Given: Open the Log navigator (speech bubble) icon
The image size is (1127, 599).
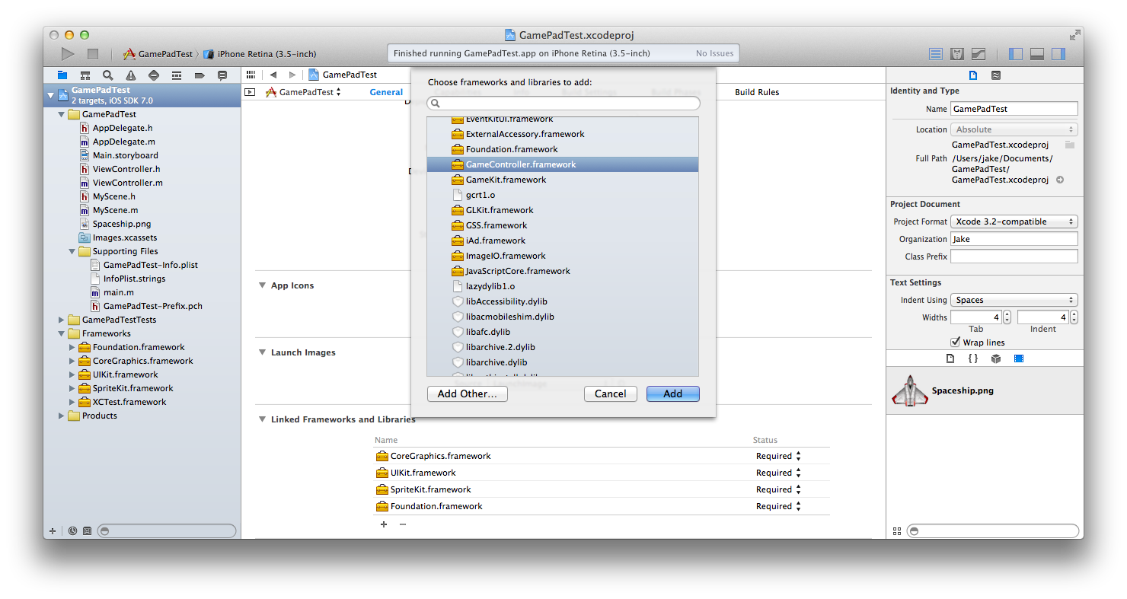Looking at the screenshot, I should coord(222,75).
